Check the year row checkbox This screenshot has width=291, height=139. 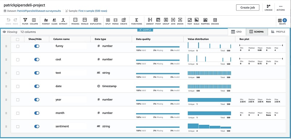[17, 100]
